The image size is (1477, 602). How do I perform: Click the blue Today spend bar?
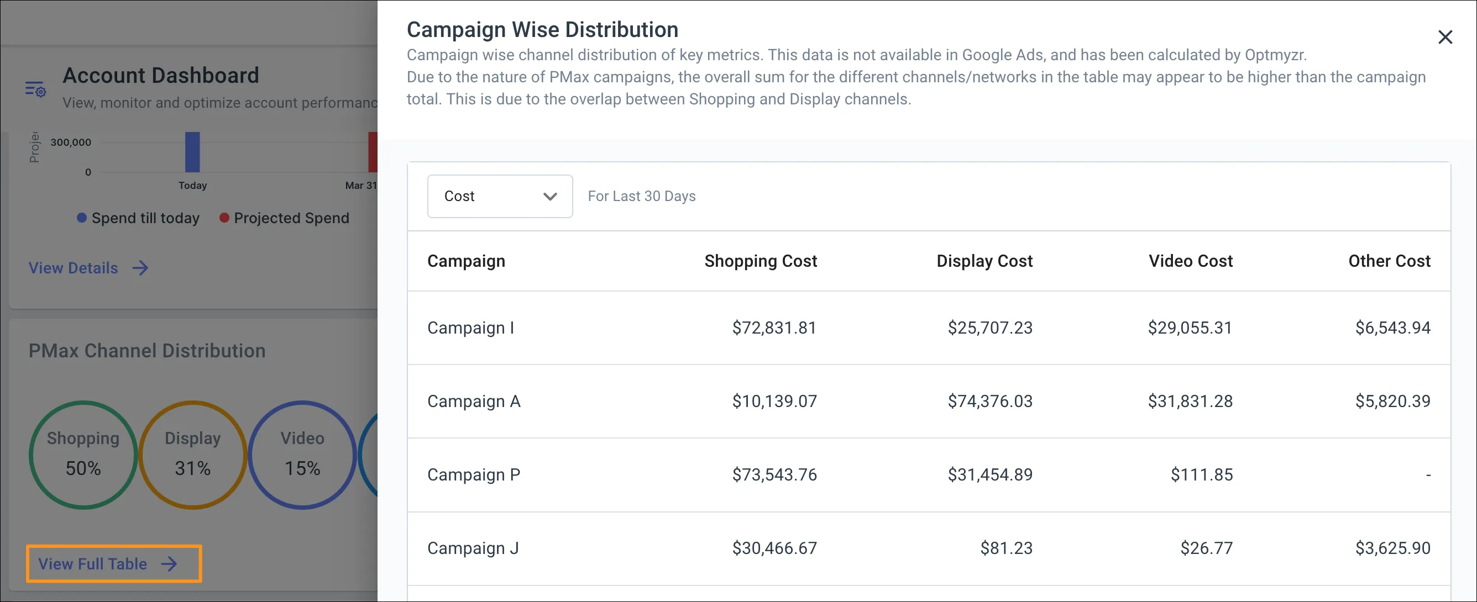coord(192,152)
